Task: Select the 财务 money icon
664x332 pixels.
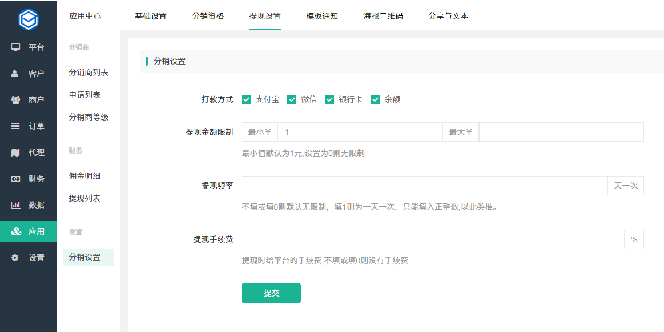Action: [15, 178]
